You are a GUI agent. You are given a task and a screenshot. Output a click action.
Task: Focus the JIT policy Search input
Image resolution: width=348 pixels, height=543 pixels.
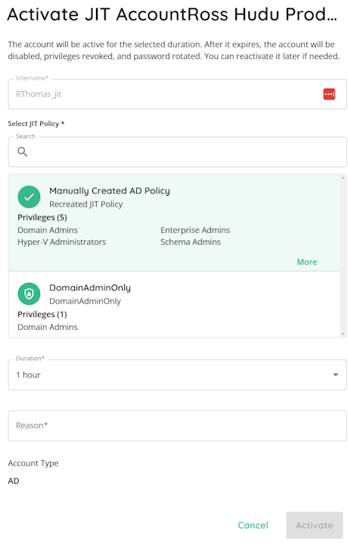coord(177,152)
